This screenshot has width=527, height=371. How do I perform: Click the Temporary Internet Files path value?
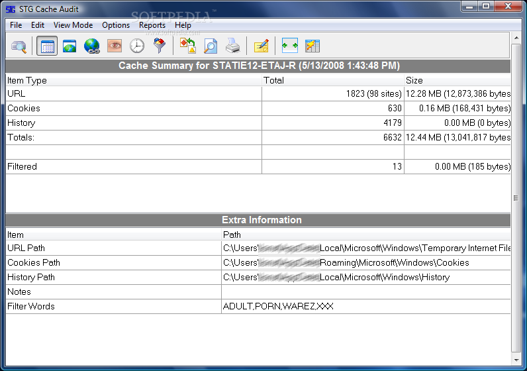pos(366,248)
